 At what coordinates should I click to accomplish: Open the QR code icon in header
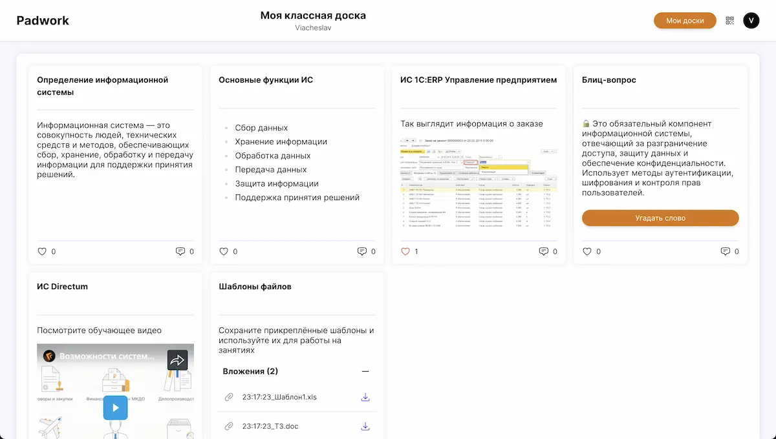pos(729,21)
